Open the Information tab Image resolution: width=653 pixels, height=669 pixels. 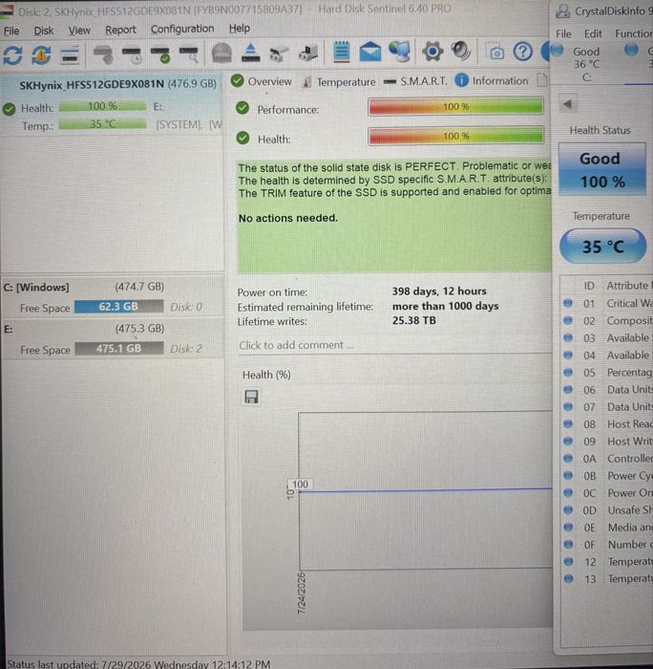click(x=492, y=80)
